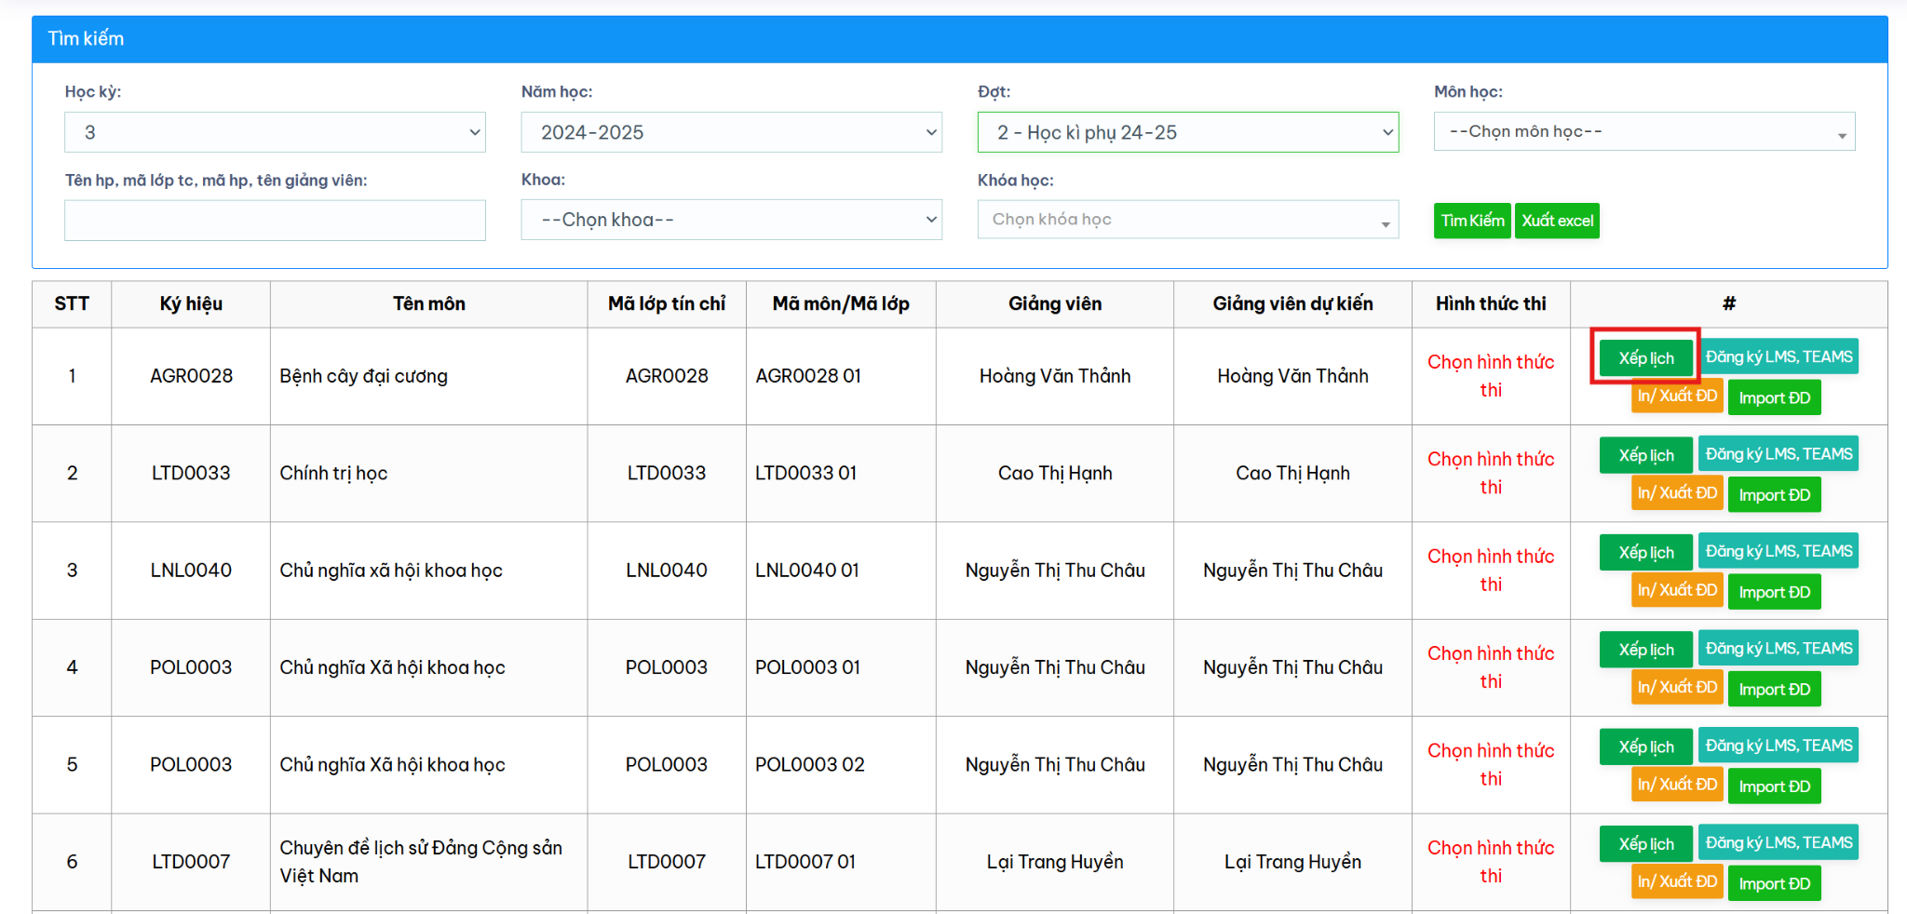Click Đăng ký LMS, TEAMS for POL0003 02

coord(1779,745)
